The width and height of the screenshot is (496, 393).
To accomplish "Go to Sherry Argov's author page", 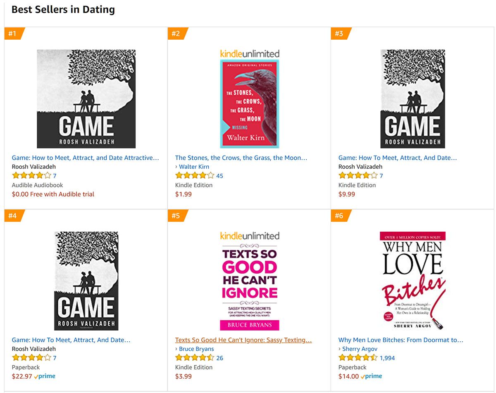I will point(360,349).
